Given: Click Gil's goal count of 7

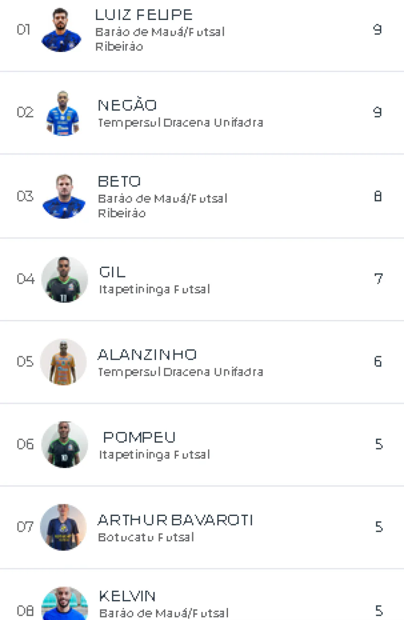Looking at the screenshot, I should click(378, 279).
